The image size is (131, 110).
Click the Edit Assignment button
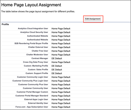pyautogui.click(x=93, y=19)
